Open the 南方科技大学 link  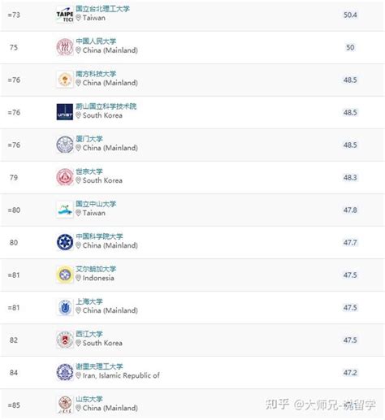coord(96,74)
